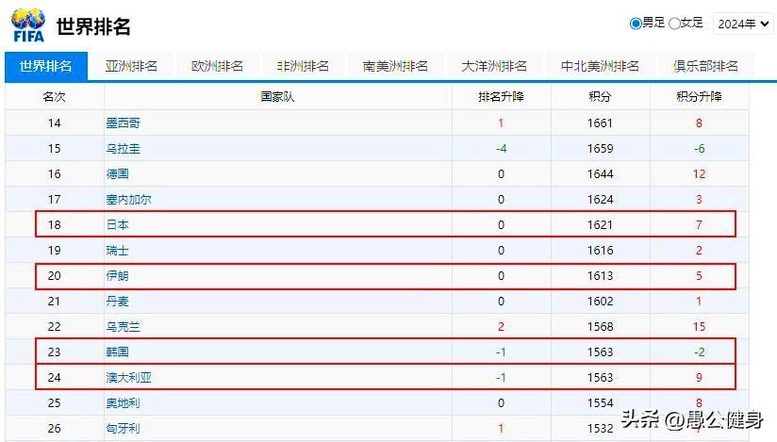Open the 墨西哥 team link
Screen dimensions: 777x442
point(123,123)
